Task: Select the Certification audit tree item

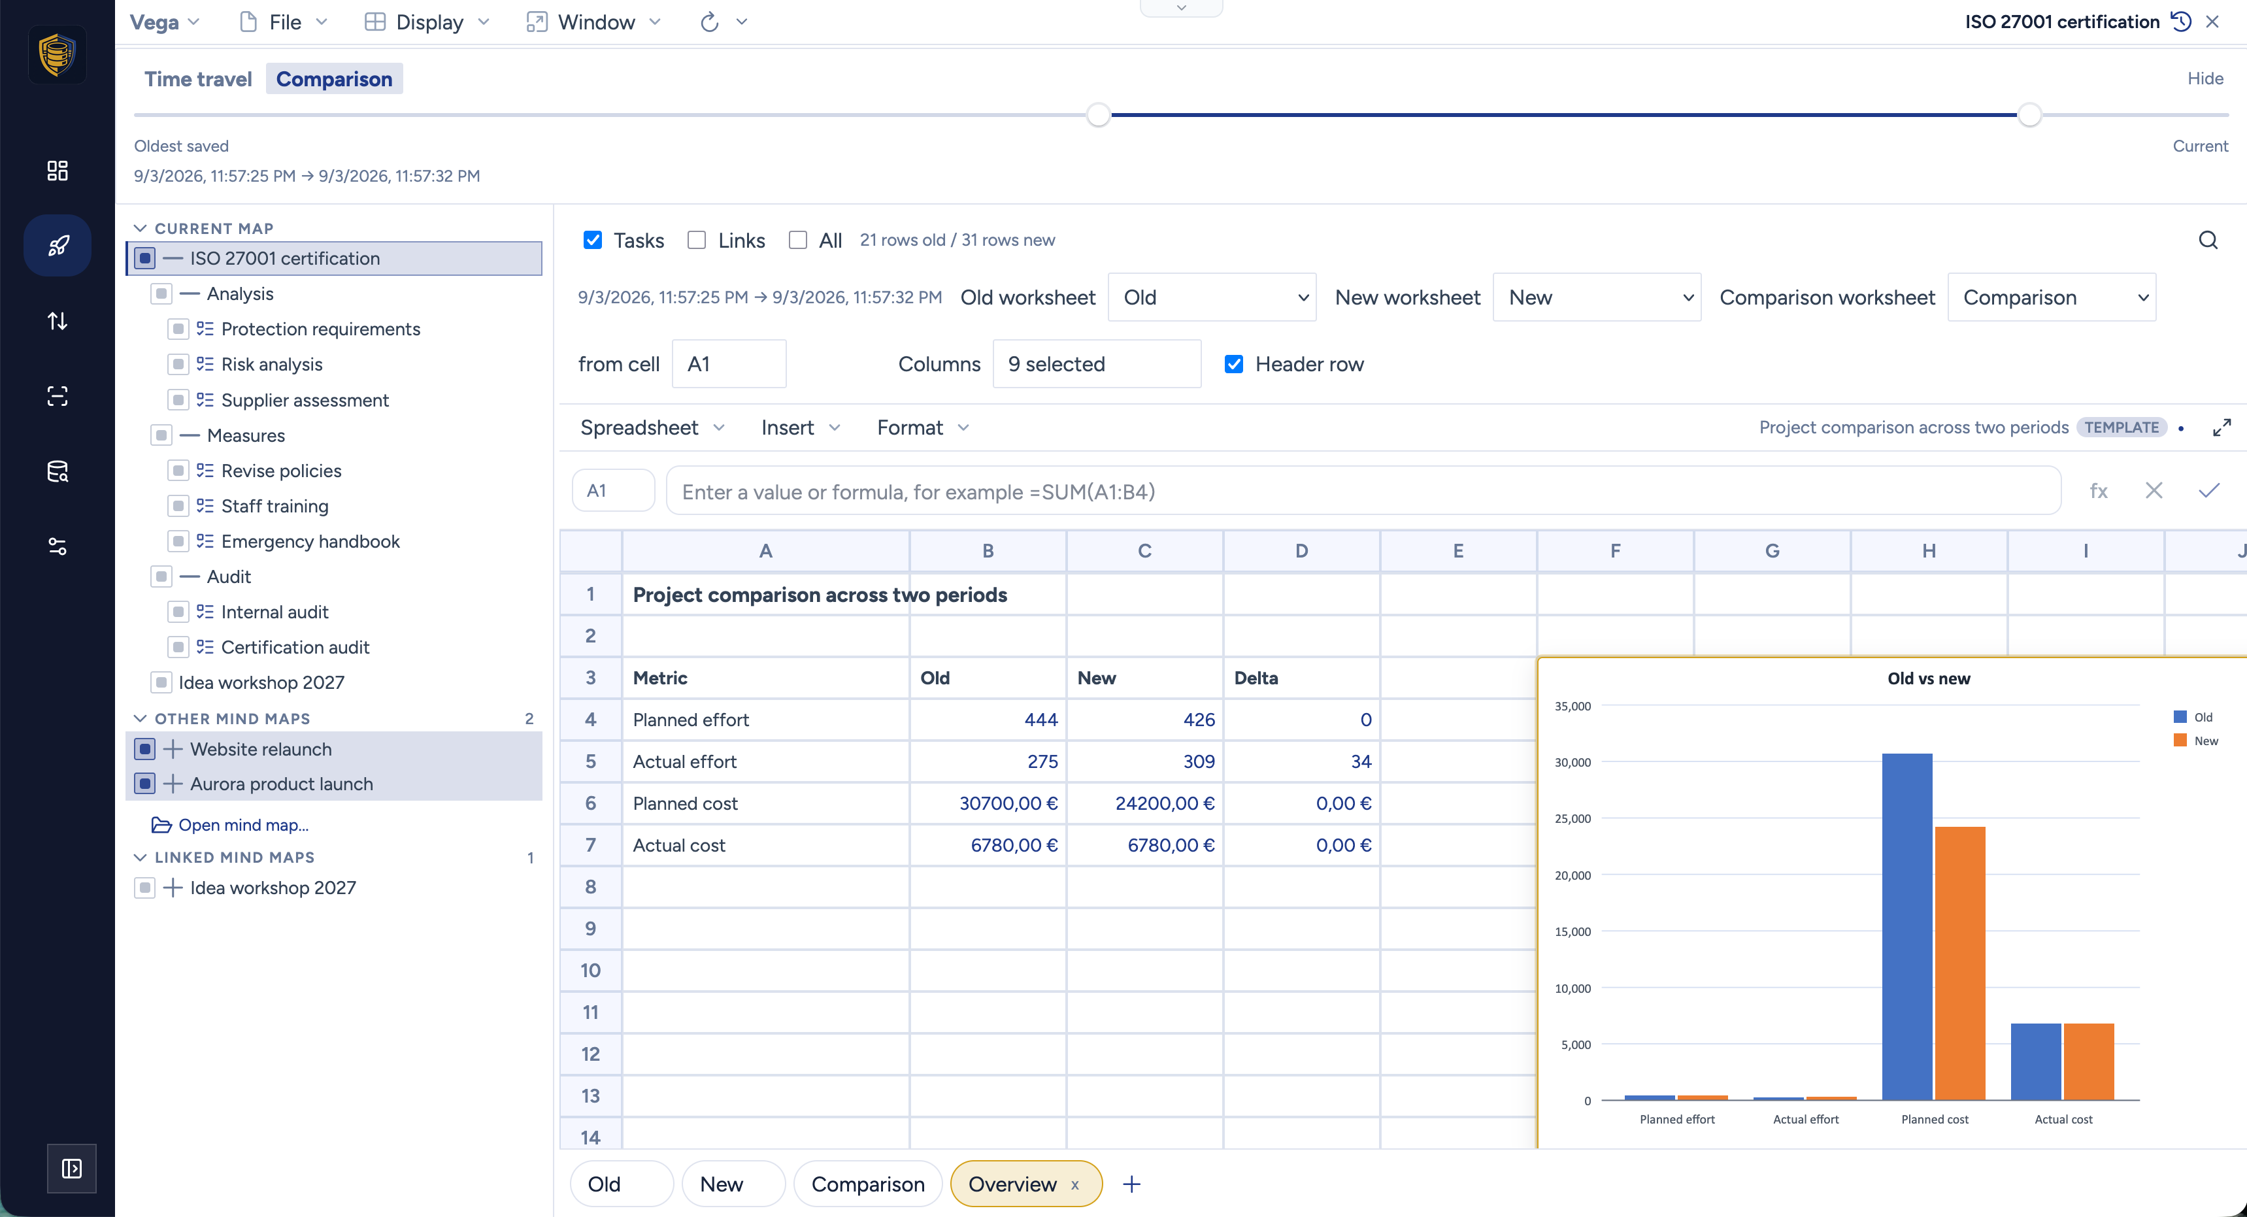Action: (x=295, y=647)
